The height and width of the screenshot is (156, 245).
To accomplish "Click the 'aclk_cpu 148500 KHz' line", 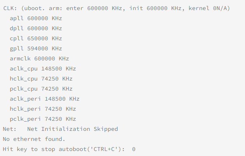I will coord(43,69).
